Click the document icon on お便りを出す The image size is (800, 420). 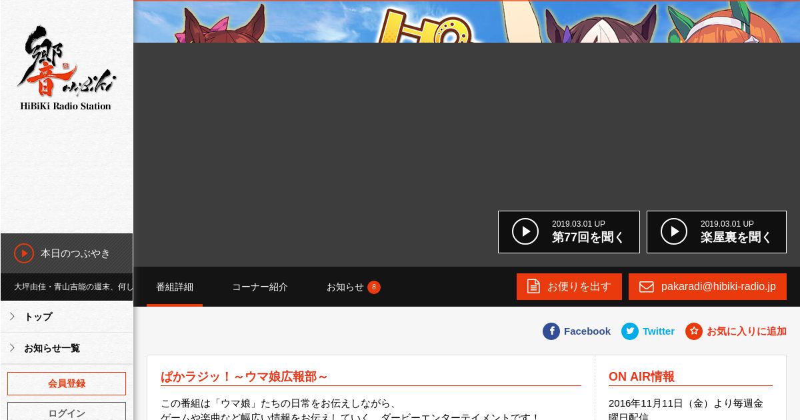(533, 287)
